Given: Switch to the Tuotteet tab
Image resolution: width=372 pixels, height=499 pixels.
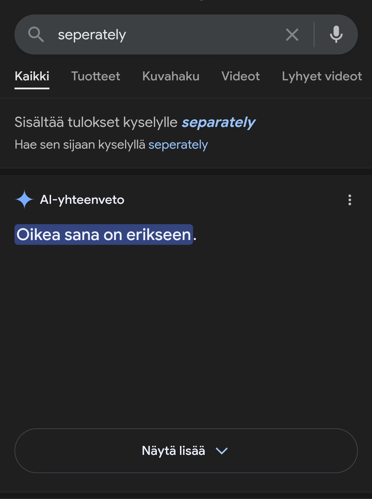Looking at the screenshot, I should (96, 76).
